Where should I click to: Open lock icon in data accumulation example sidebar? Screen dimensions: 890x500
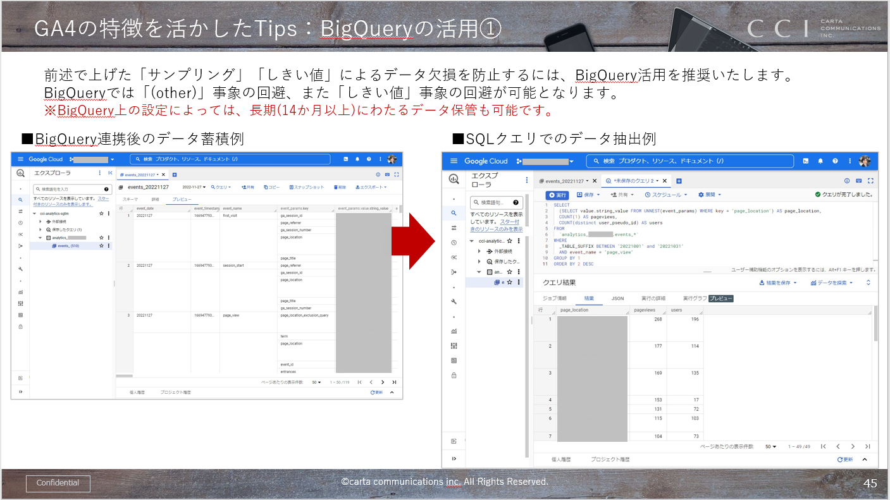pyautogui.click(x=20, y=326)
